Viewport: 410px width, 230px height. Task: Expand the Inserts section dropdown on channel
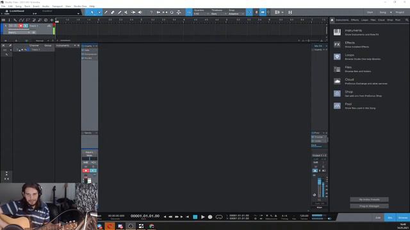94,46
